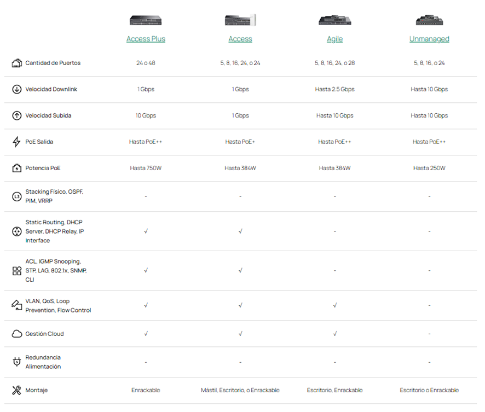Viewport: 485px width, 412px height.
Task: Follow the Agile series link
Action: pos(334,39)
